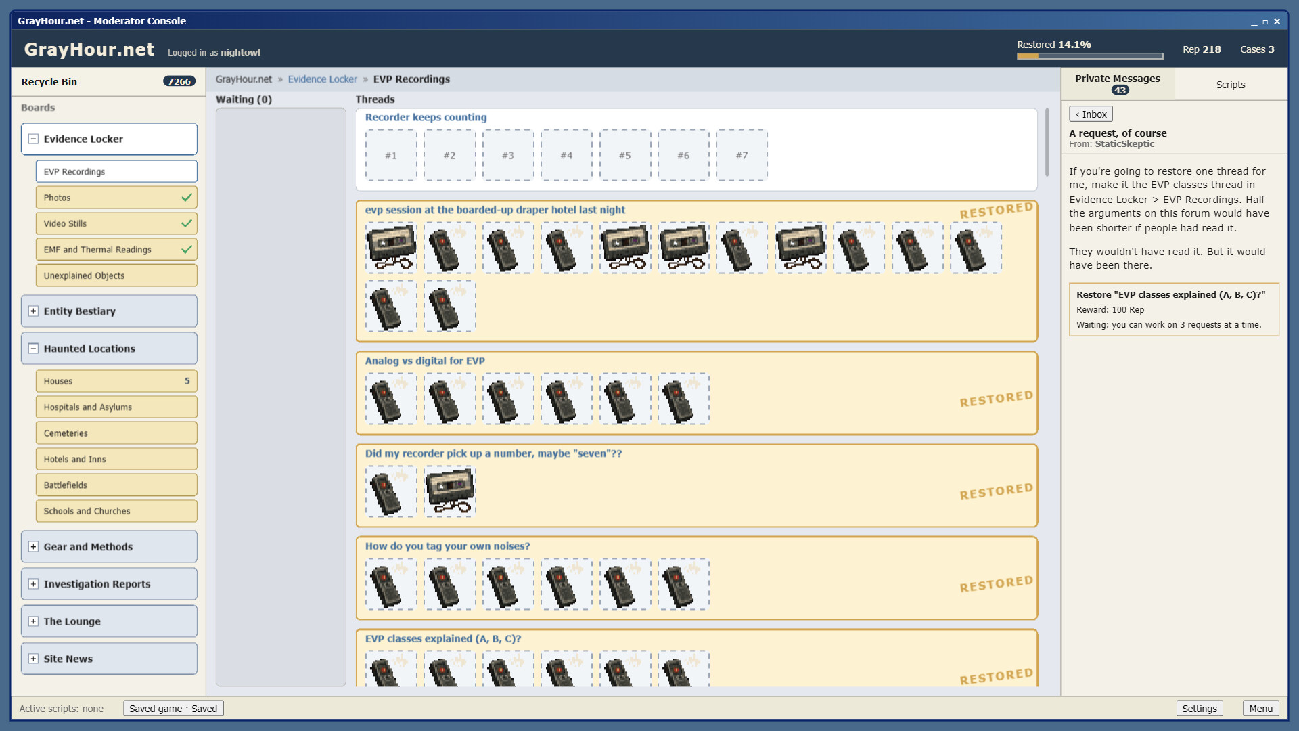The height and width of the screenshot is (731, 1299).
Task: Open the Hotels and Inns sub-board
Action: [x=116, y=459]
